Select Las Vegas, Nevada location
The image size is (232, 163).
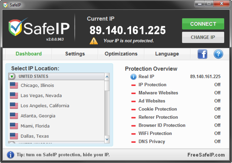[56, 96]
